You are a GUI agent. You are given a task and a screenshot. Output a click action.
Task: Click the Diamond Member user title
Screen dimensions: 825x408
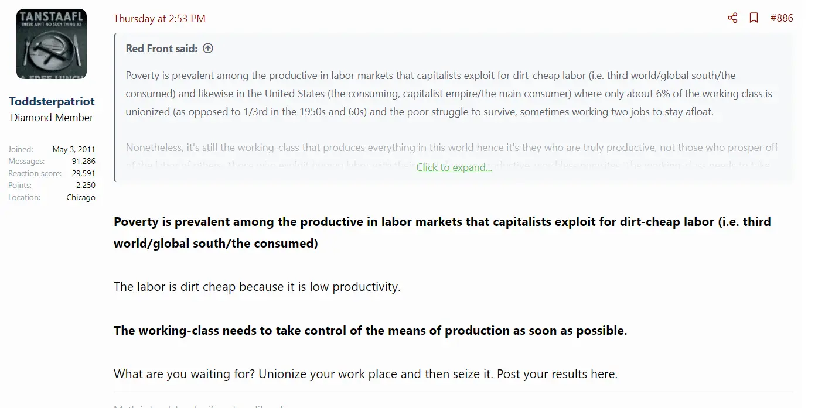52,118
